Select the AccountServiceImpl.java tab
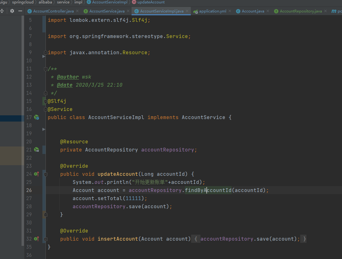 coord(161,11)
